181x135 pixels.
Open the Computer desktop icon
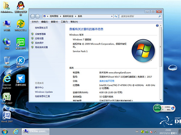pos(7,26)
